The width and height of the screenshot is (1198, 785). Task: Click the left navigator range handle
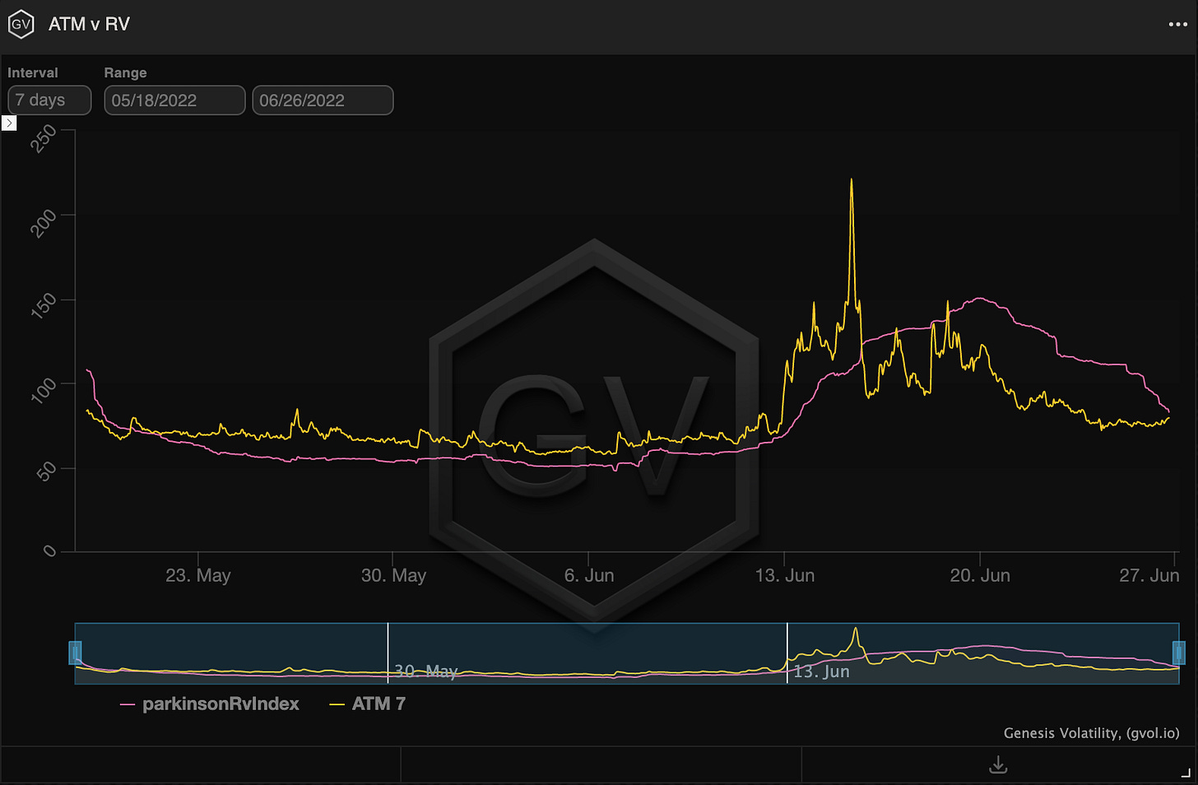75,653
